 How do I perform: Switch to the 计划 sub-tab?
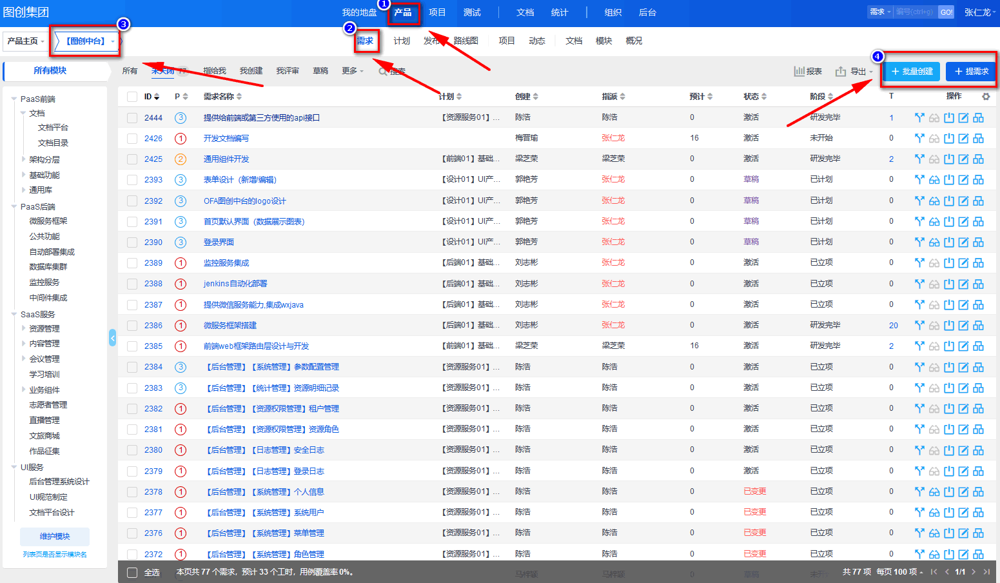(x=402, y=41)
